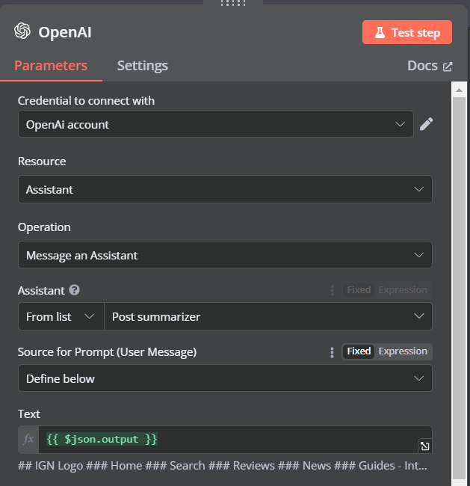Click the scrollbar up arrow
The width and height of the screenshot is (470, 486).
coord(459,90)
